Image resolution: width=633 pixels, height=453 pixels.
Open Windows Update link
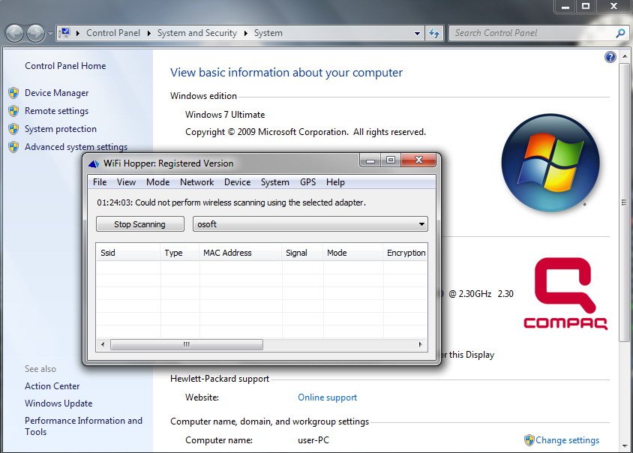(58, 403)
